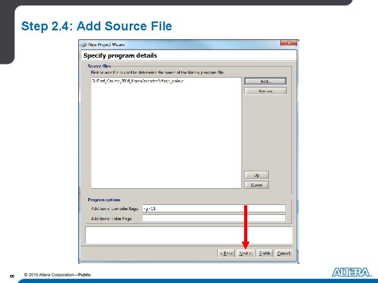The image size is (378, 283).
Task: Focus the Additional compiler flags field
Action: [x=214, y=209]
